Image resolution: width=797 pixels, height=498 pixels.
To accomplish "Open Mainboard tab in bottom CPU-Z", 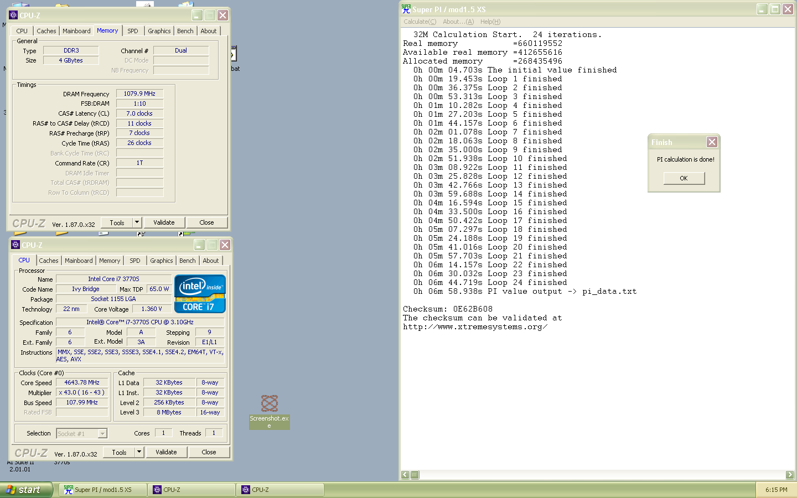I will (x=79, y=261).
